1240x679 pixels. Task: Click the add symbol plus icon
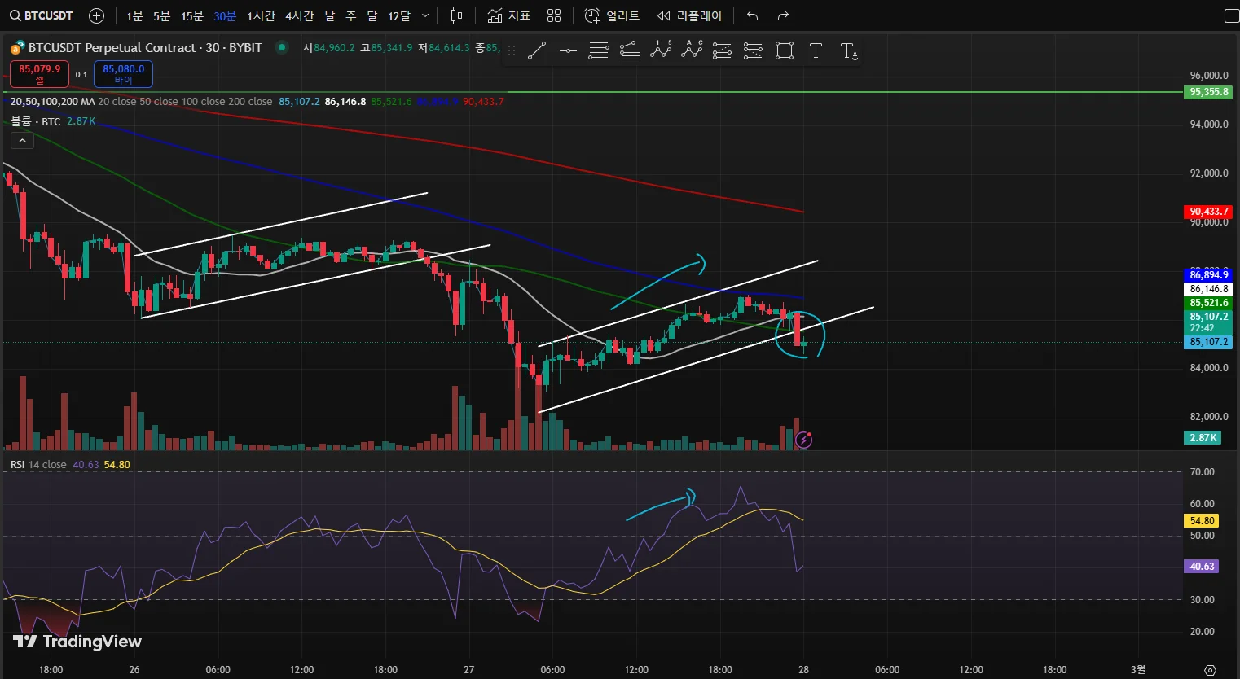pos(96,15)
